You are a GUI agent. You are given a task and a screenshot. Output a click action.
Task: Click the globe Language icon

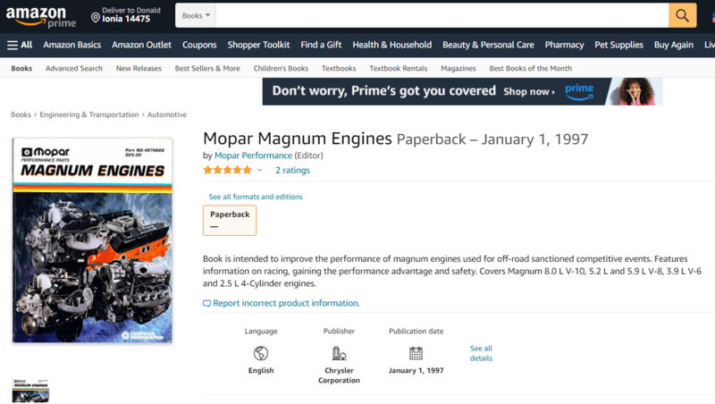click(261, 353)
